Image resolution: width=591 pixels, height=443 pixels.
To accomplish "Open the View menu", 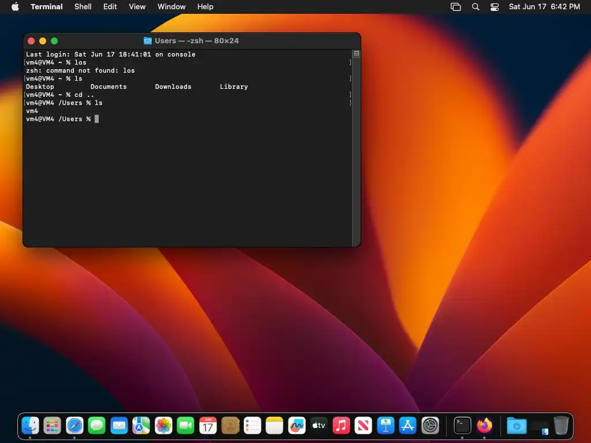I will [137, 6].
